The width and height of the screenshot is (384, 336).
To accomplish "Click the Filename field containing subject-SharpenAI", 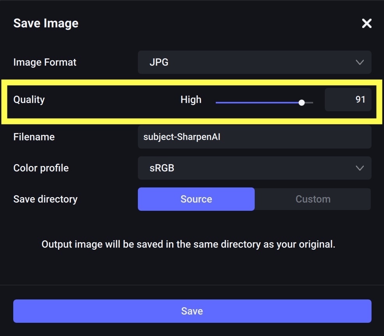I will pyautogui.click(x=254, y=137).
